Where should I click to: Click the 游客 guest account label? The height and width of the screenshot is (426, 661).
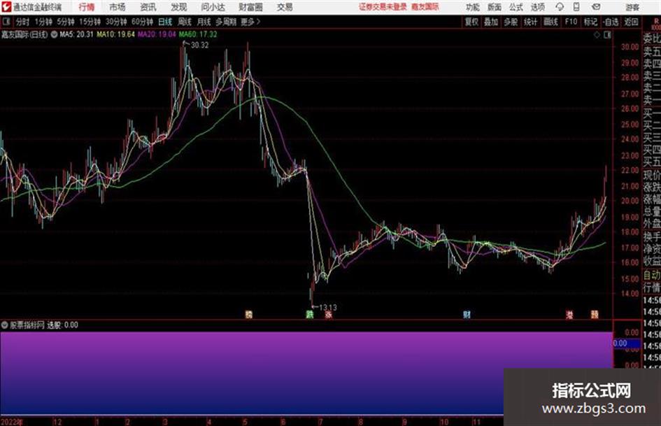632,7
